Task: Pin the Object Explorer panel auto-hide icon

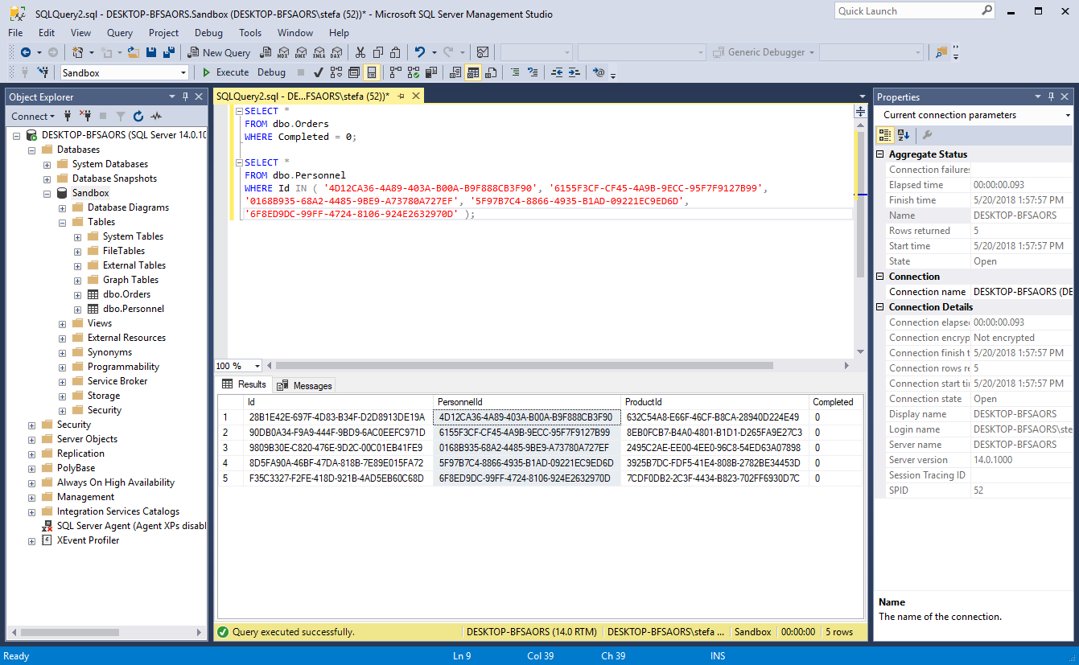Action: pyautogui.click(x=185, y=96)
